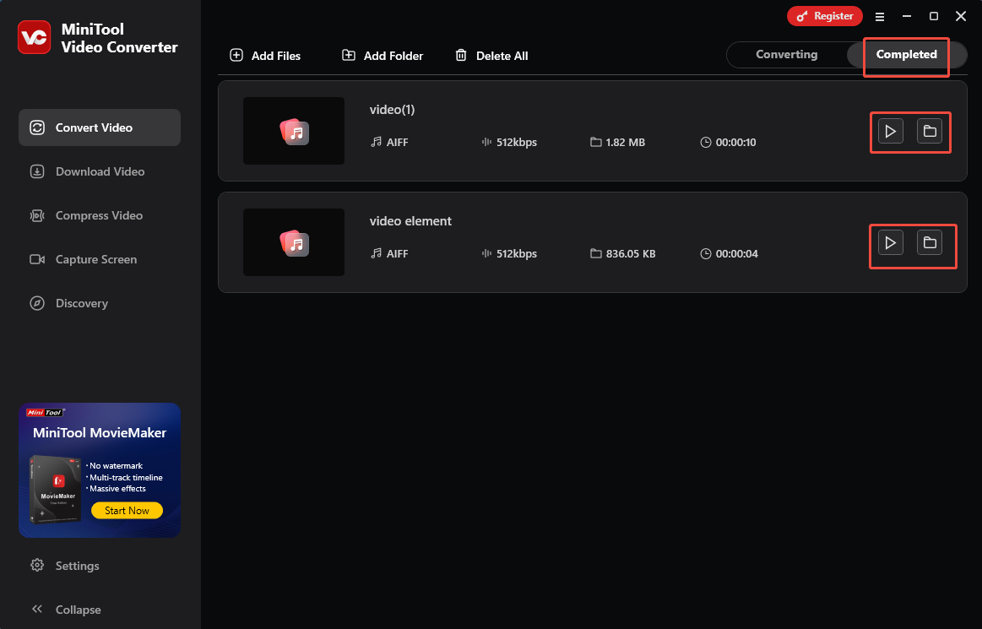982x629 pixels.
Task: Collapse the left sidebar
Action: coord(66,610)
